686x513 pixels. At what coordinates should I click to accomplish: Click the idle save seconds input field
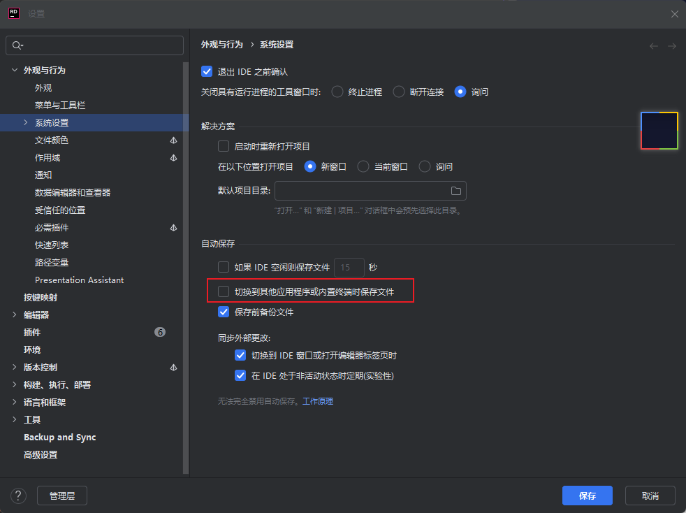(x=349, y=267)
